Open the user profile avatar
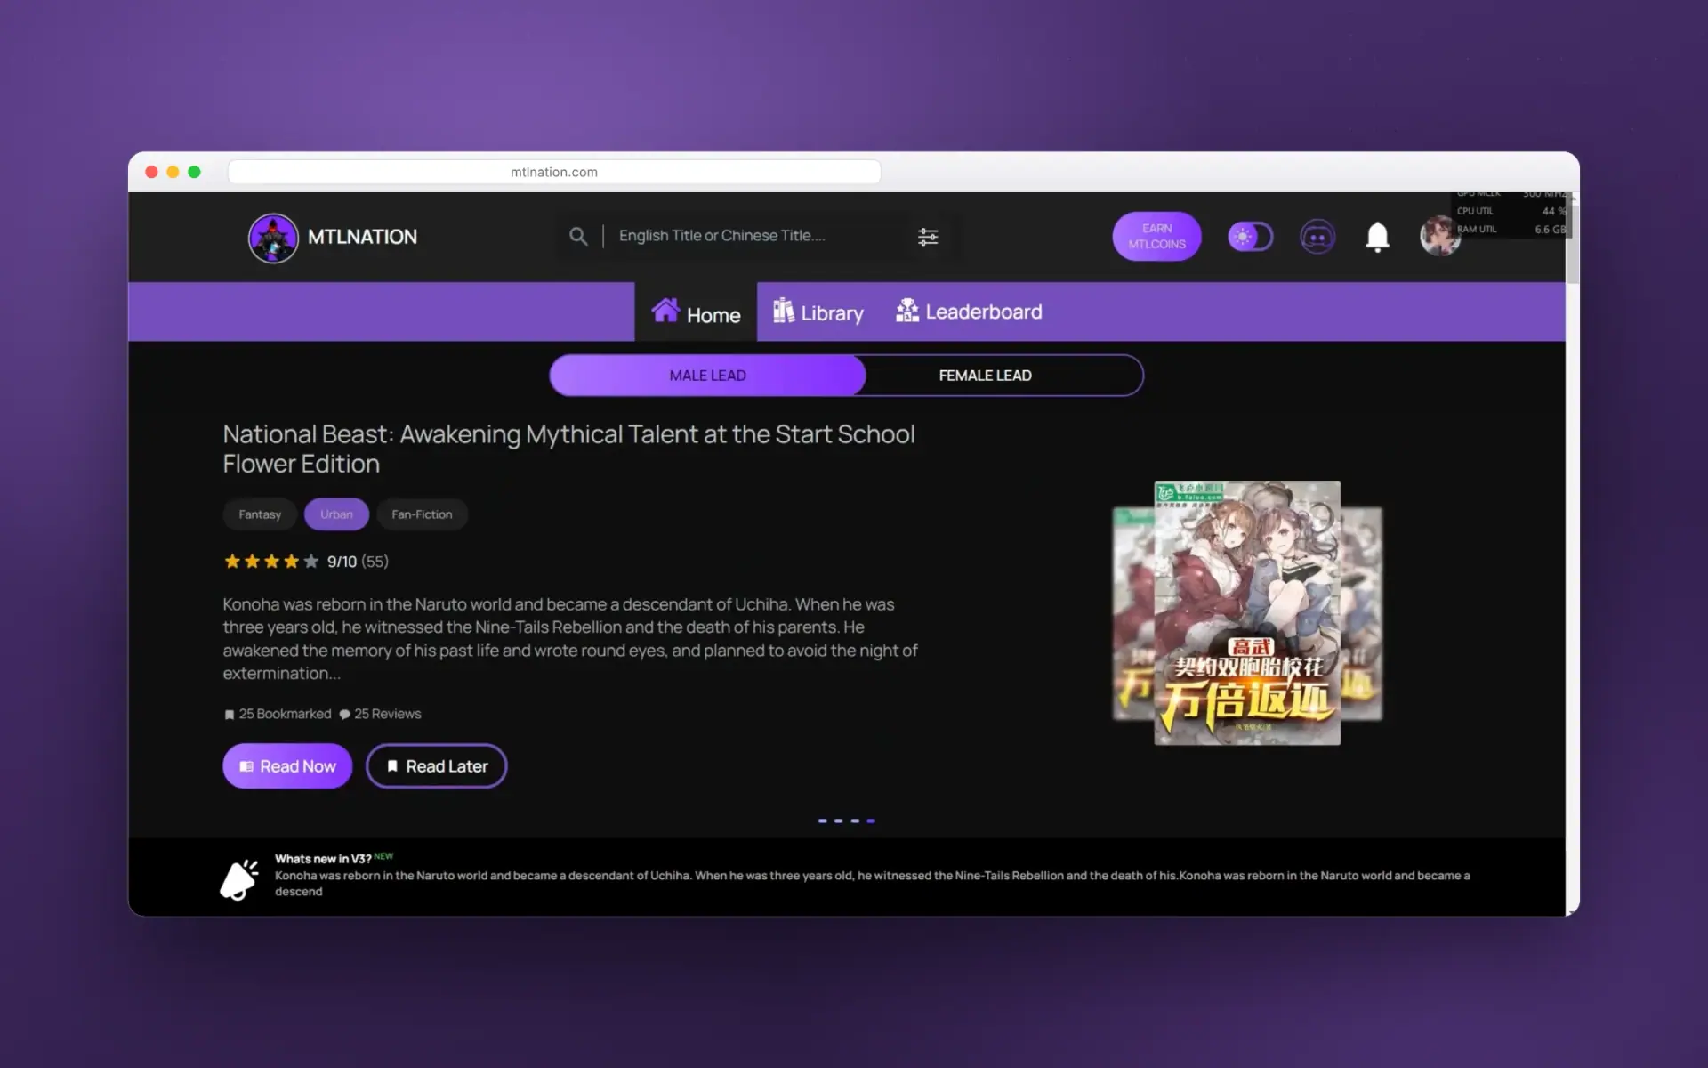 pyautogui.click(x=1438, y=236)
